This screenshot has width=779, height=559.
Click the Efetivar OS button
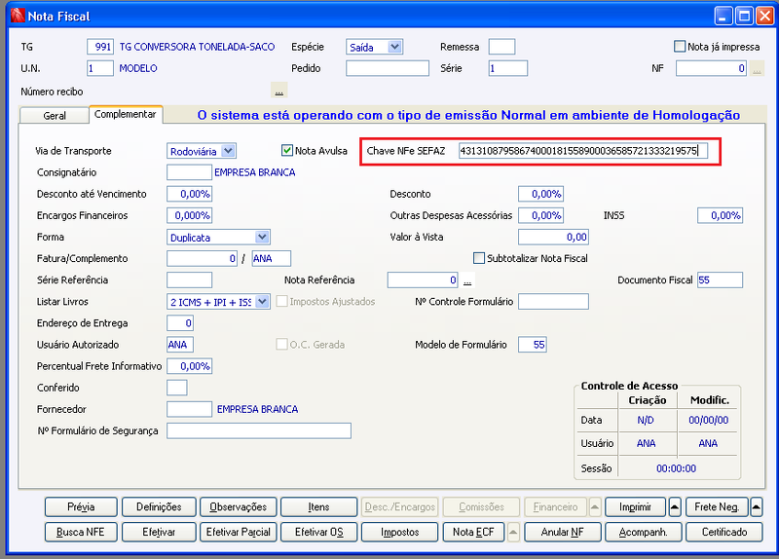(319, 532)
